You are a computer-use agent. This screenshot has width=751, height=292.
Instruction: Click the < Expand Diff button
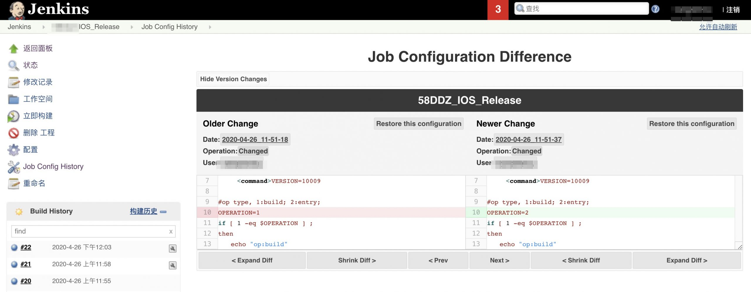pyautogui.click(x=252, y=260)
